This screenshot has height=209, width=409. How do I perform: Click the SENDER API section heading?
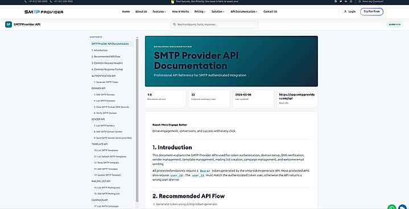point(98,119)
